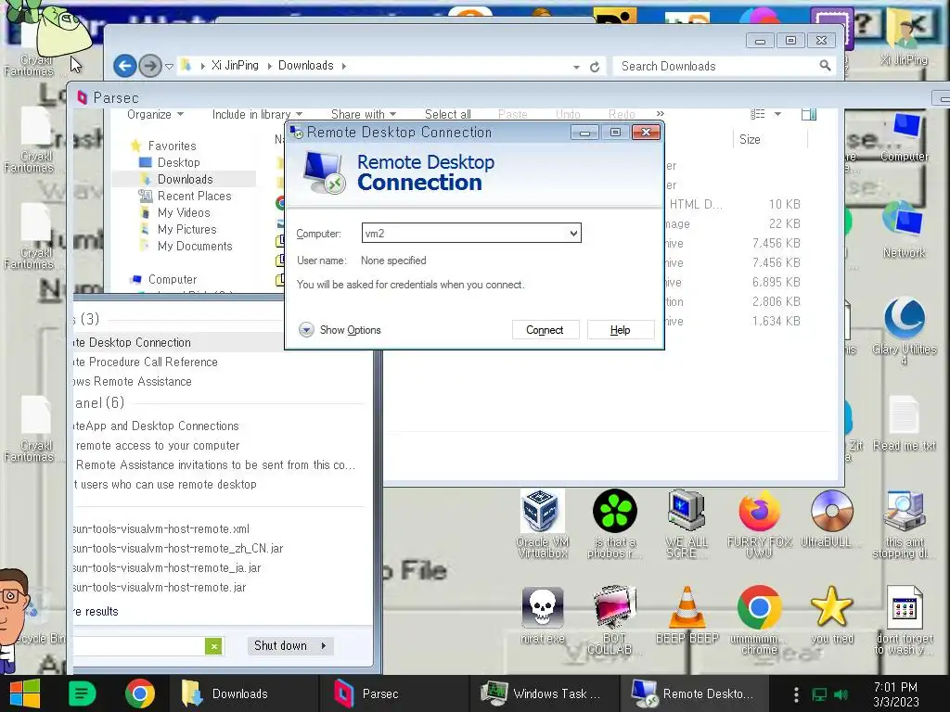
Task: Open the 'WE ALL SCRE...' computer icon
Action: click(x=687, y=524)
